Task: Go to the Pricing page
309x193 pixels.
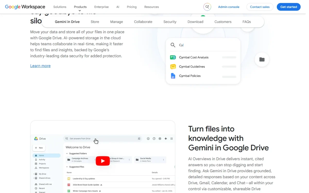Action: 132,7
